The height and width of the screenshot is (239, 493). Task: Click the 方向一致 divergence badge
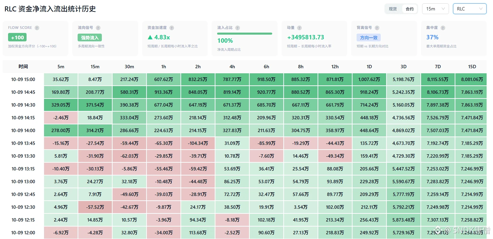369,38
